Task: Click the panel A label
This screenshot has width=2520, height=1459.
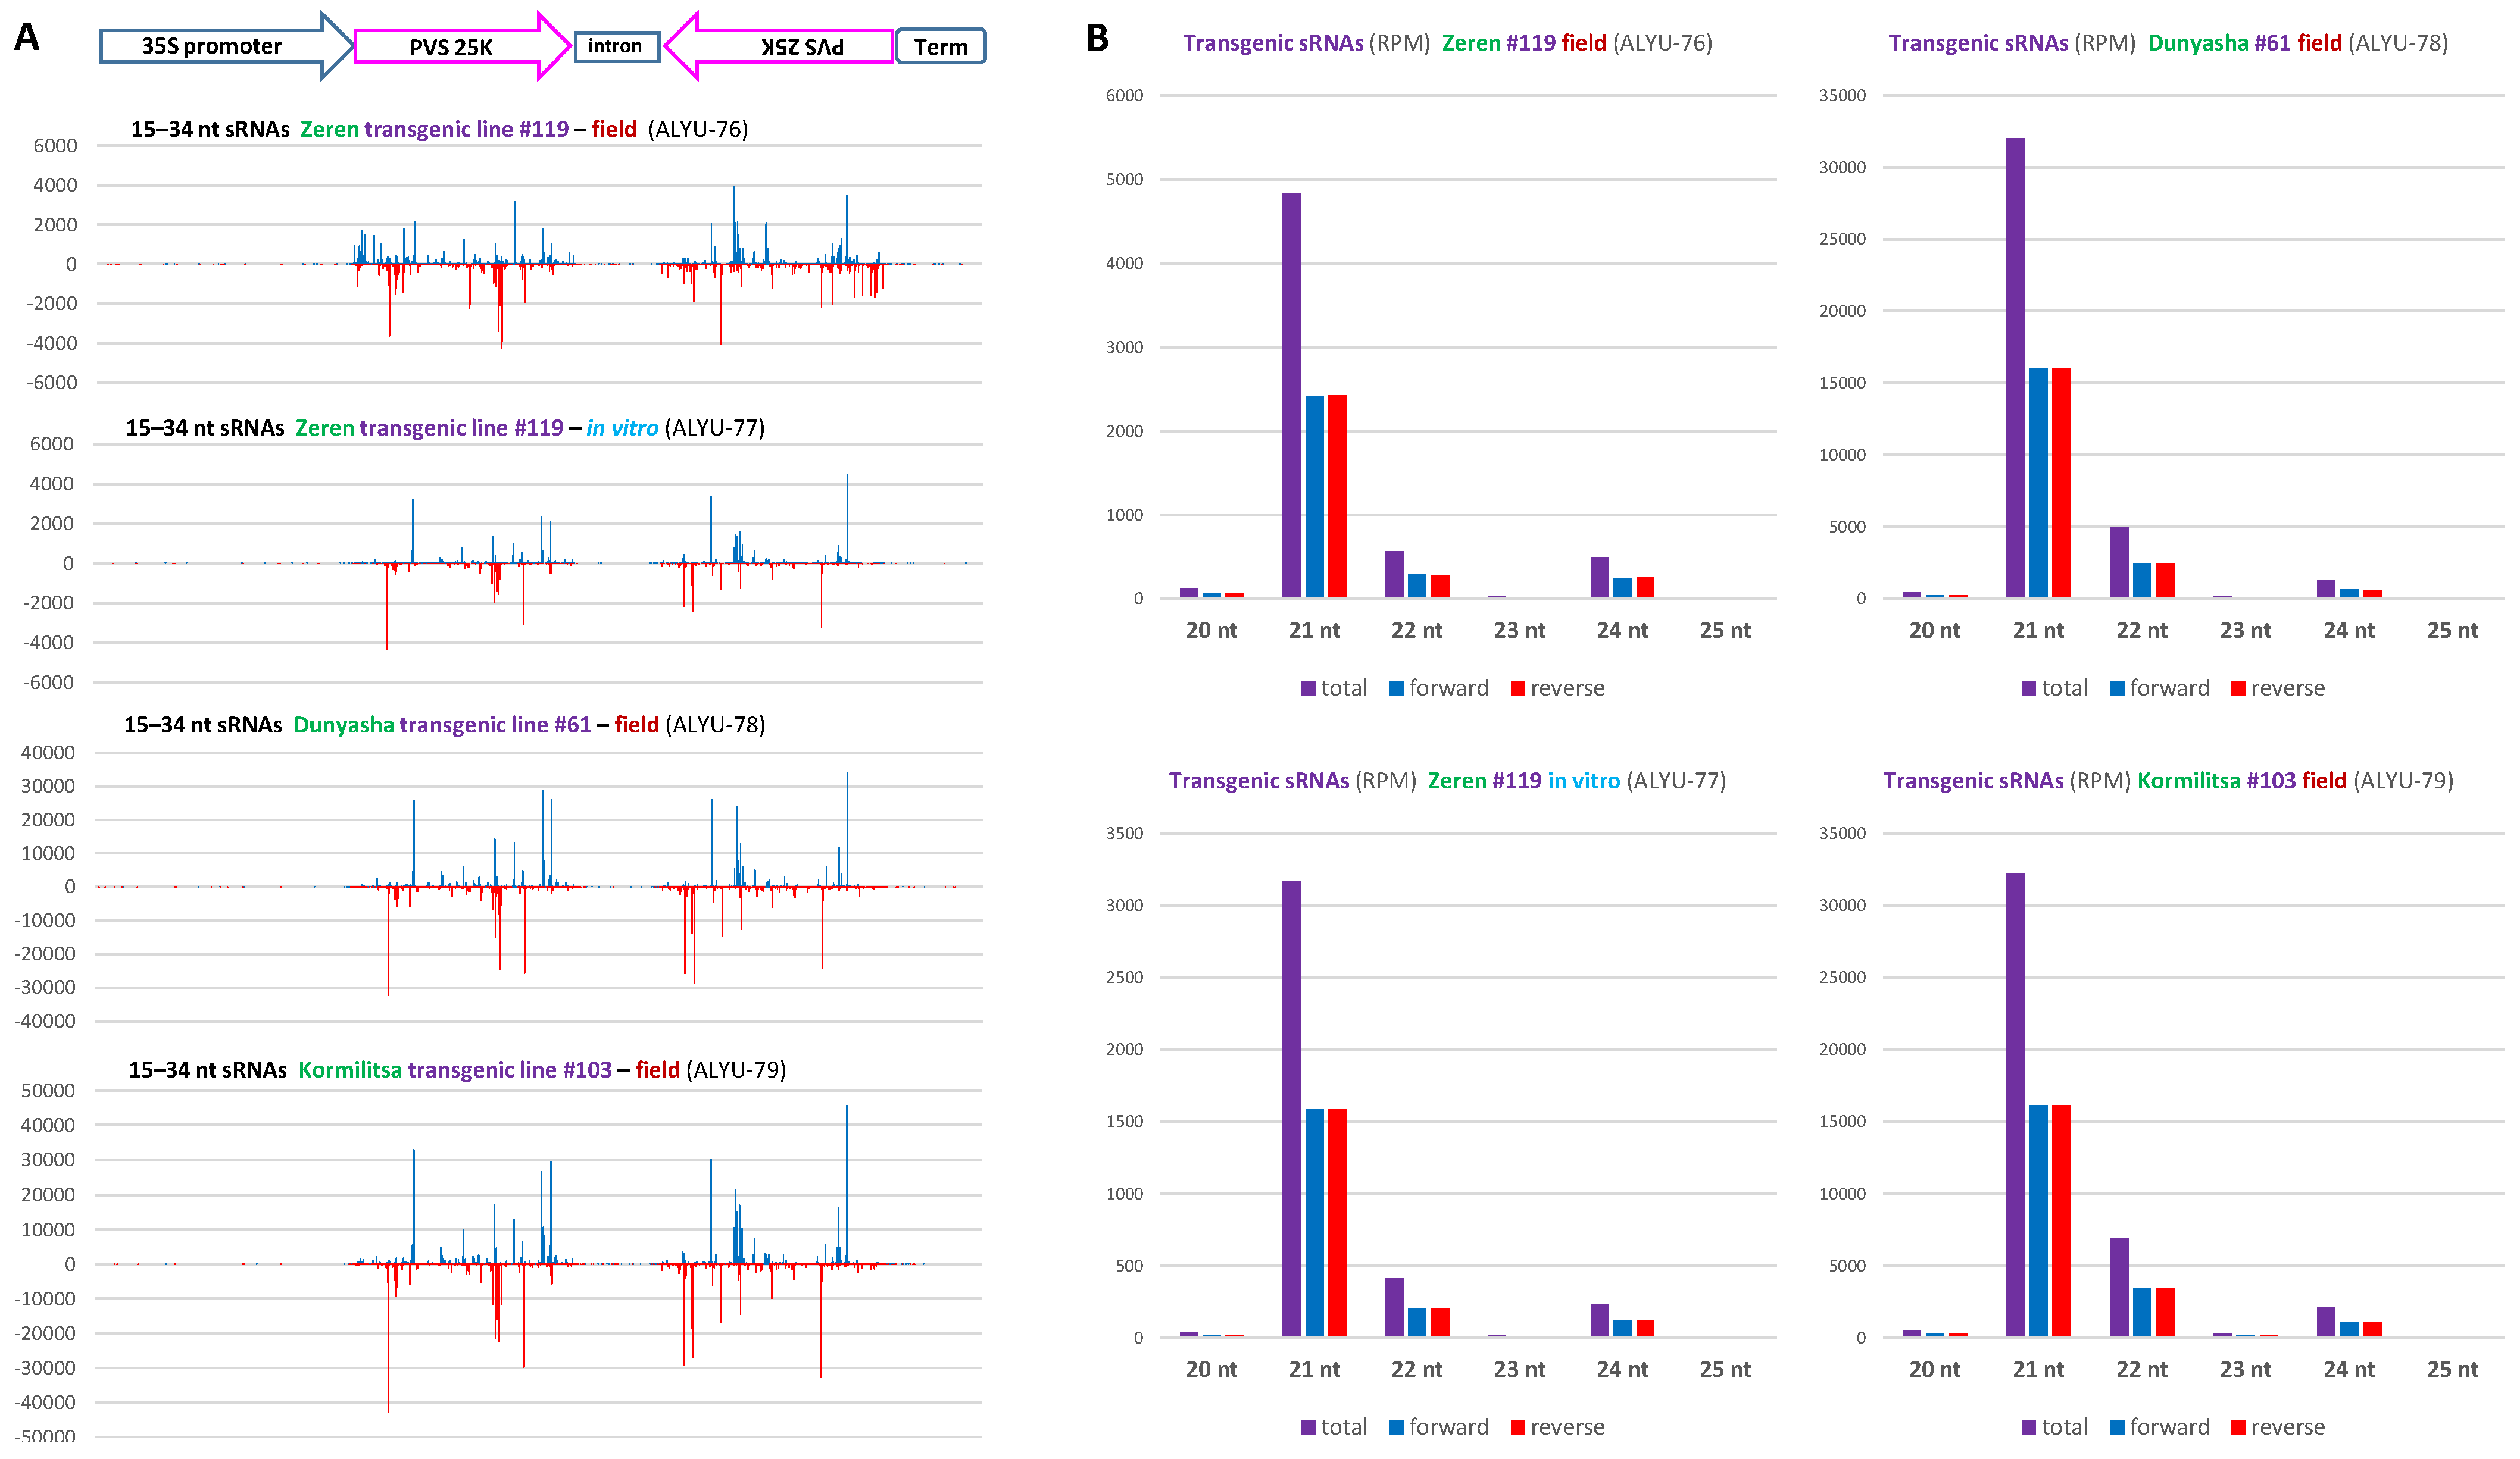Action: (27, 38)
